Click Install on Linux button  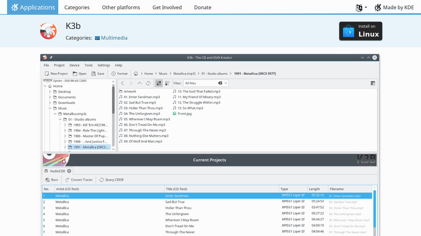[360, 31]
